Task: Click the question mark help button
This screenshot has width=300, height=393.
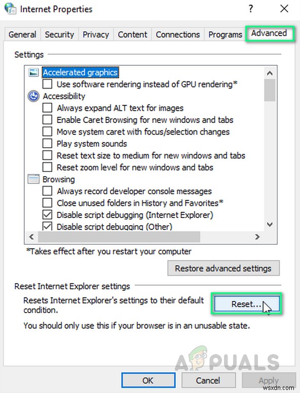Action: point(250,9)
